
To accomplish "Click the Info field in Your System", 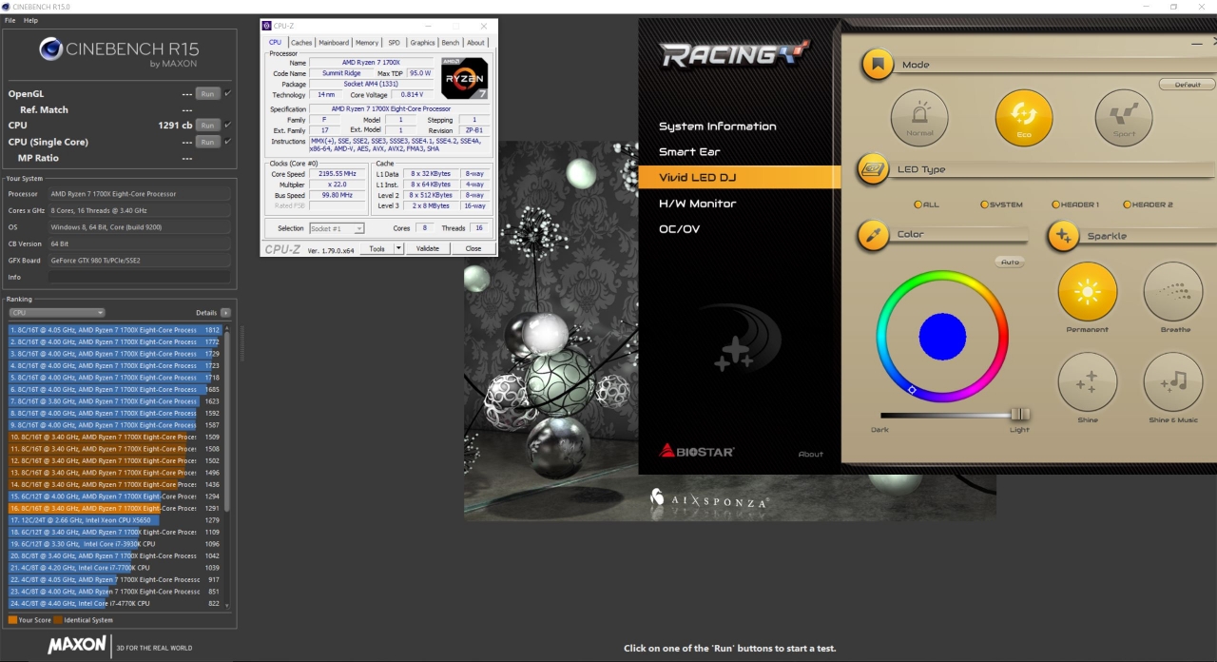I will pos(139,277).
